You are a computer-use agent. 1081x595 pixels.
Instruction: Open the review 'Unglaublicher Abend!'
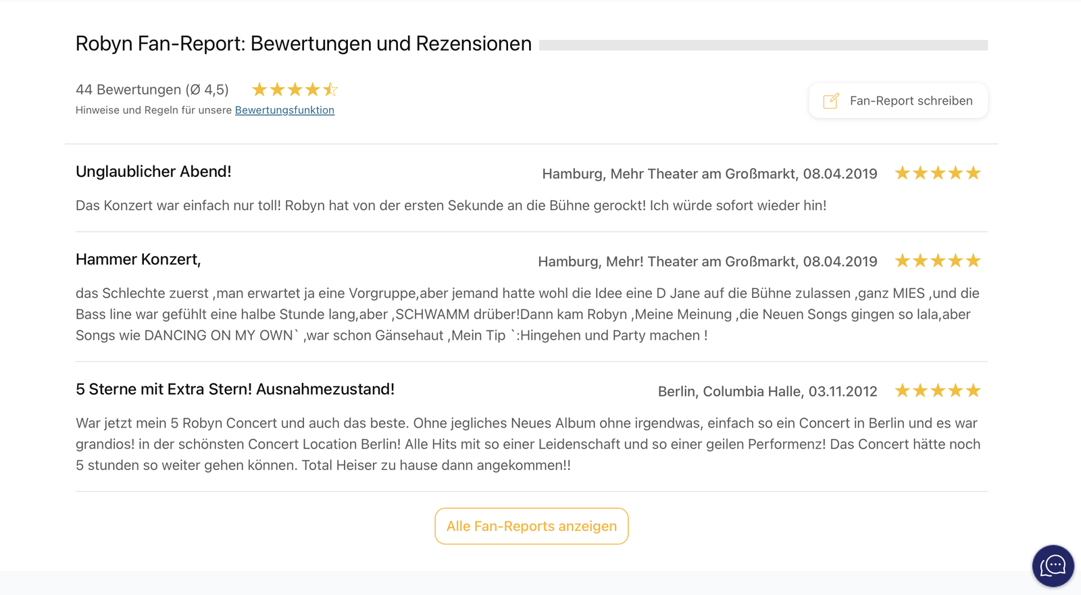point(153,172)
